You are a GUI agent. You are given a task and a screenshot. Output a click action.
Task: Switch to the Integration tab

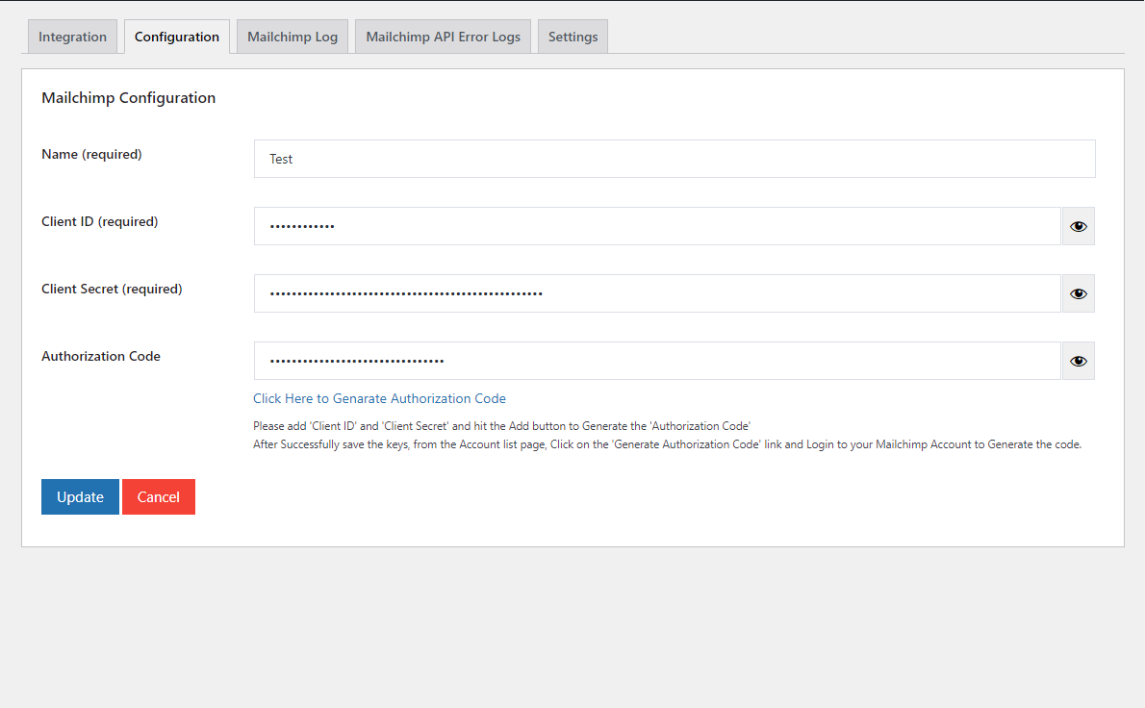point(72,37)
